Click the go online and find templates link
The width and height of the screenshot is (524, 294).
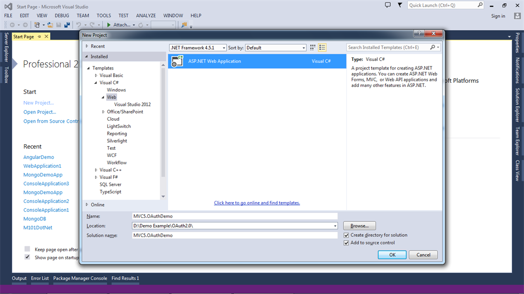click(x=257, y=203)
